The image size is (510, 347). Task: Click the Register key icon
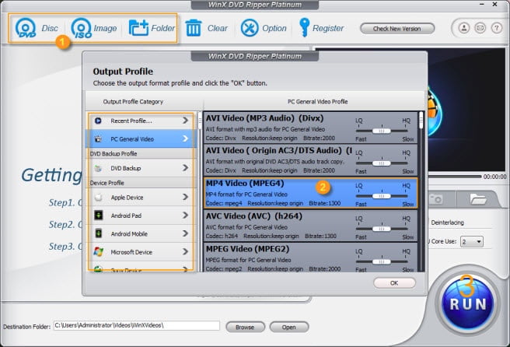coord(304,28)
